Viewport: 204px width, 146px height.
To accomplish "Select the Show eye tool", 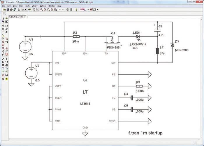I will 6,18.
